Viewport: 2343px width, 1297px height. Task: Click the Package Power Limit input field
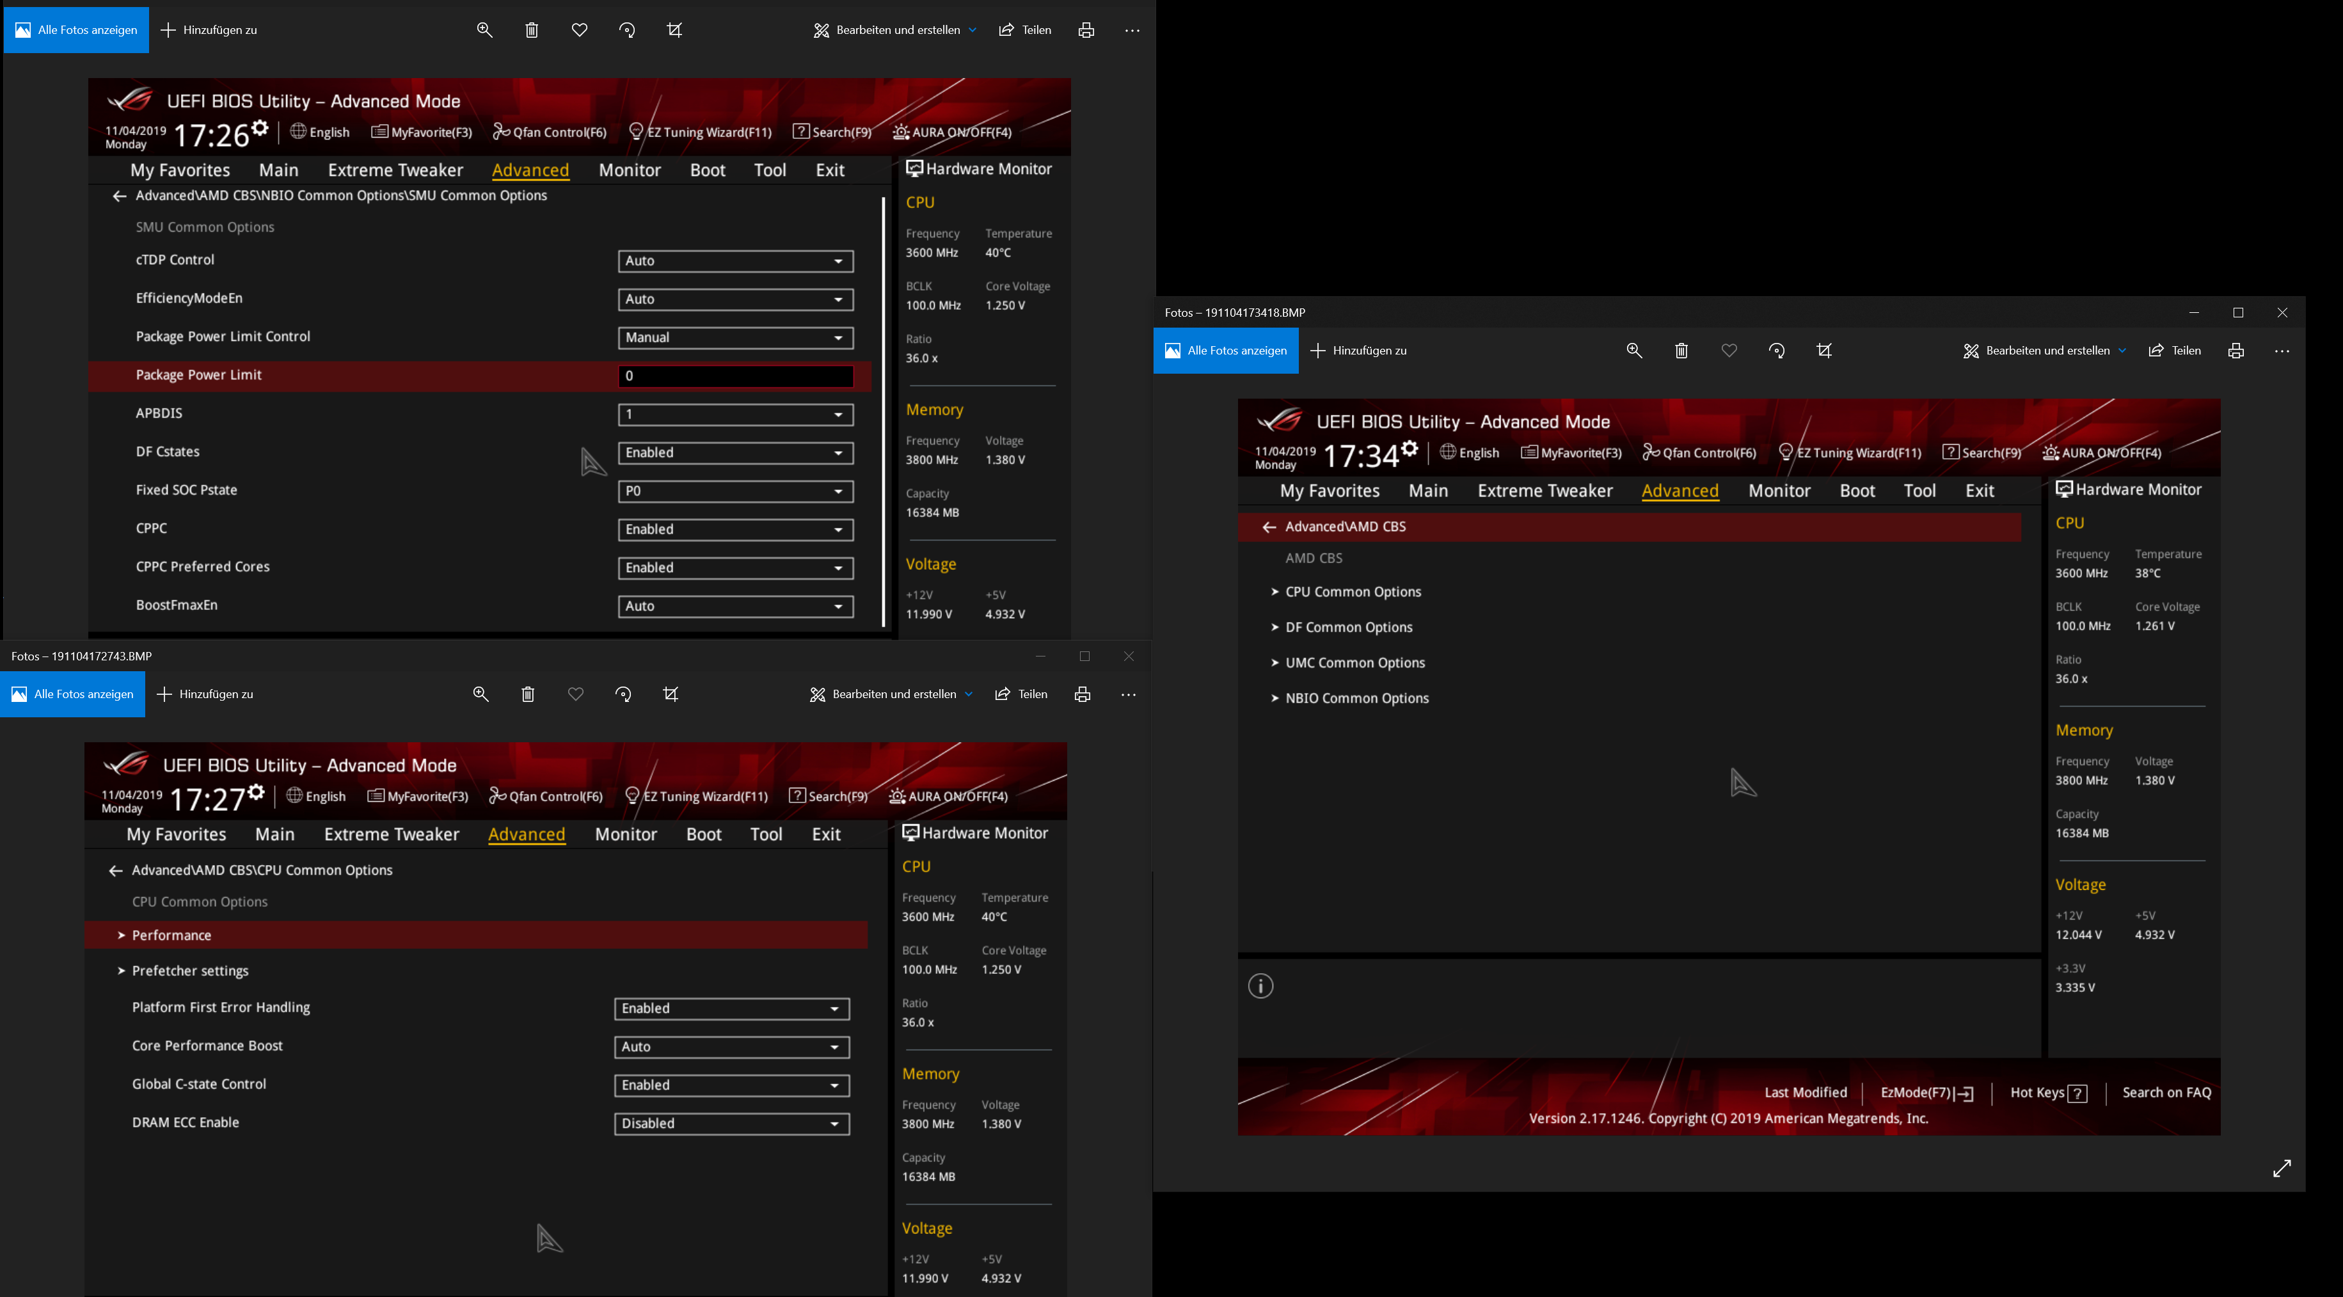click(736, 376)
